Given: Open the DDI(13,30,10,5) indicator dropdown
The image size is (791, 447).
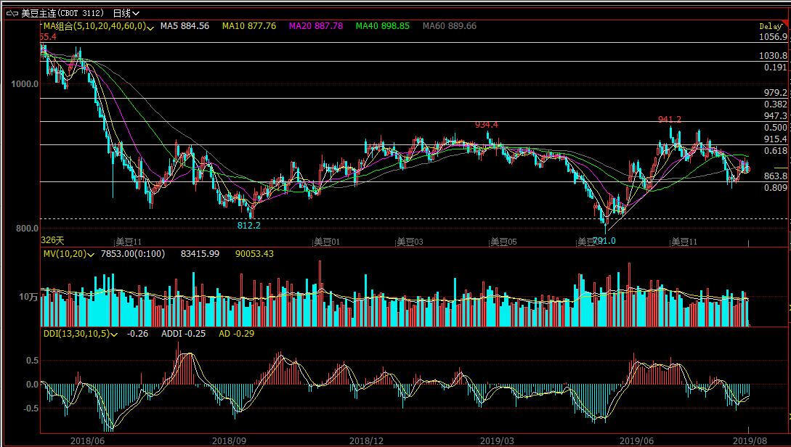Looking at the screenshot, I should point(114,334).
